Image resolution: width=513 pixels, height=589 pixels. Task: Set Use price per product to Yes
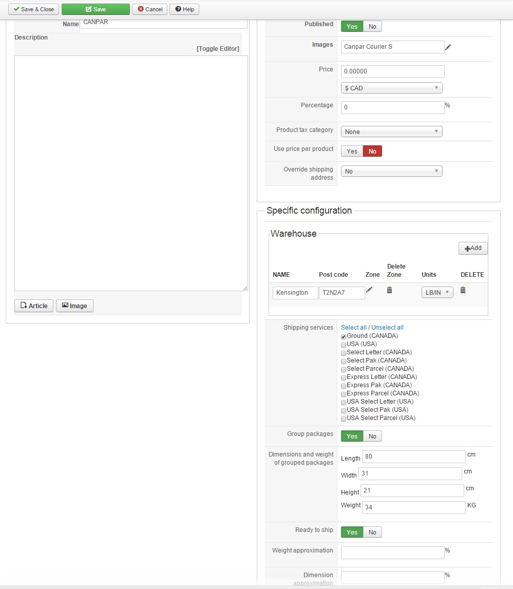pyautogui.click(x=352, y=151)
